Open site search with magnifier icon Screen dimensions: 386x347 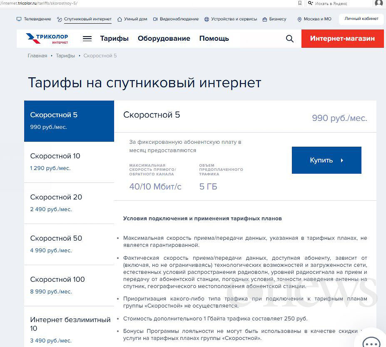click(290, 39)
